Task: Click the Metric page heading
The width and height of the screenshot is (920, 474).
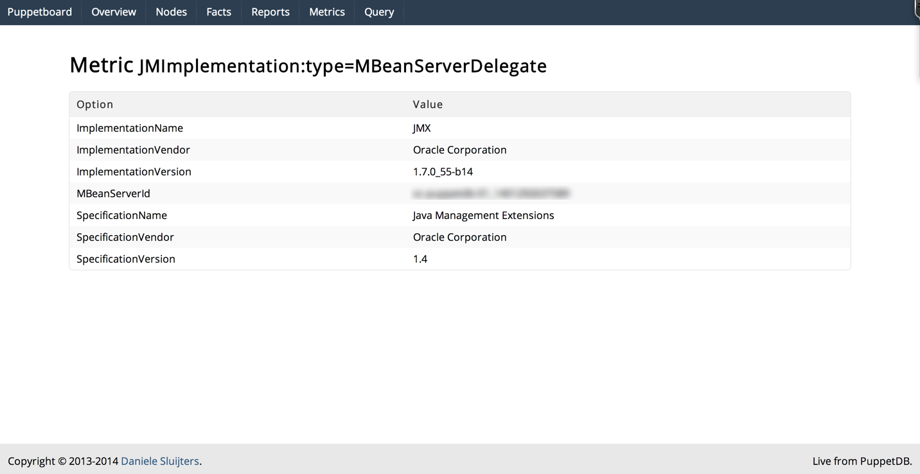Action: coord(308,66)
